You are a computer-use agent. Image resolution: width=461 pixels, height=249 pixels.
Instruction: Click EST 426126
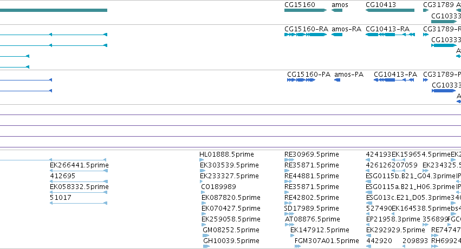[378, 165]
